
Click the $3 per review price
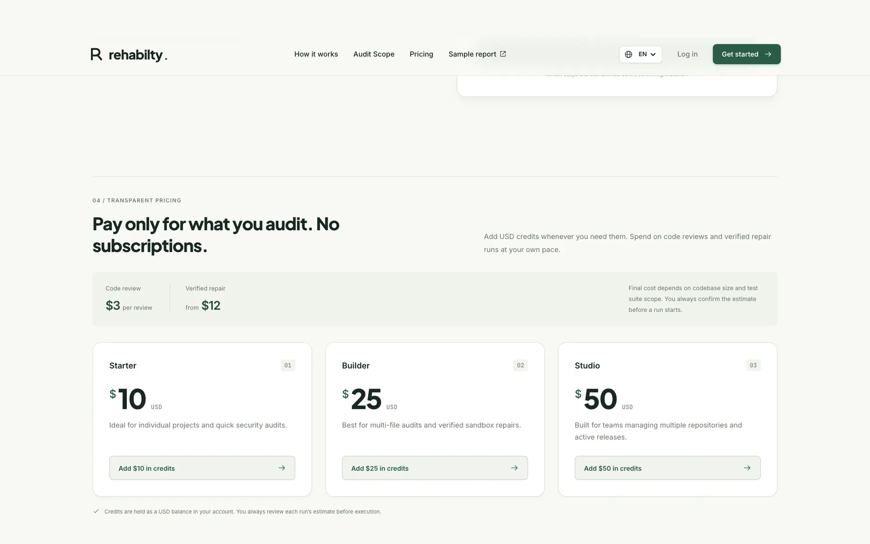(129, 306)
